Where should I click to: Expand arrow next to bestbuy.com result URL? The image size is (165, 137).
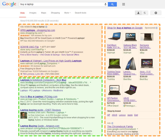tap(91, 82)
